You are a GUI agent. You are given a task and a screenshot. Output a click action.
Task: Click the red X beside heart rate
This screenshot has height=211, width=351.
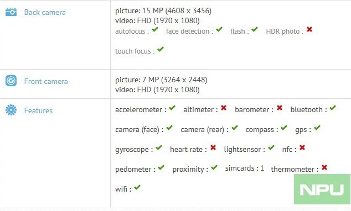213,147
